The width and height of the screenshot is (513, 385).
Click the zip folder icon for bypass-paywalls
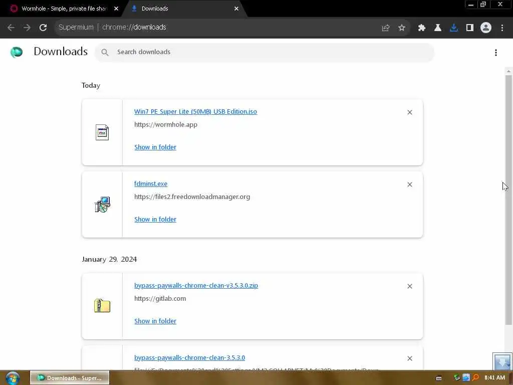(x=102, y=306)
